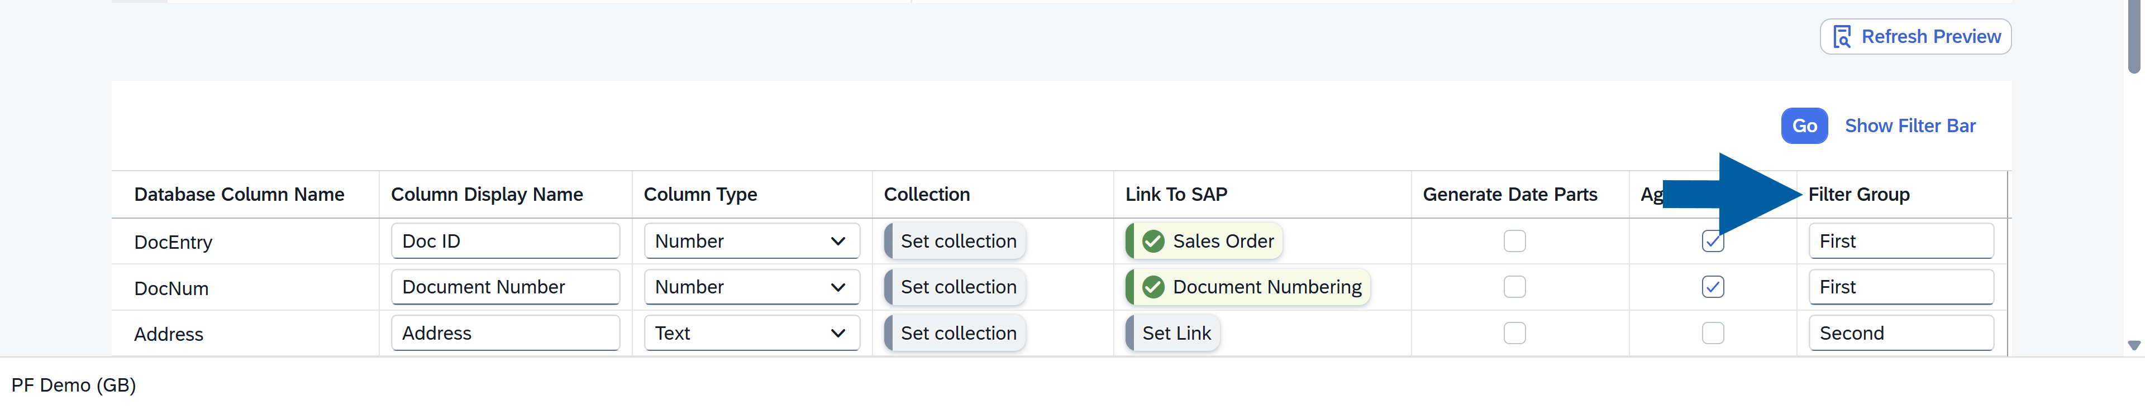Click the Refresh Preview magnifier icon
Image resolution: width=2145 pixels, height=410 pixels.
pyautogui.click(x=1842, y=37)
